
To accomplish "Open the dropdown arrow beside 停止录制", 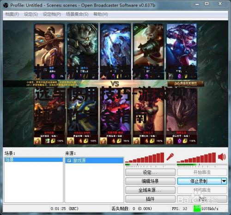I will tap(224, 181).
